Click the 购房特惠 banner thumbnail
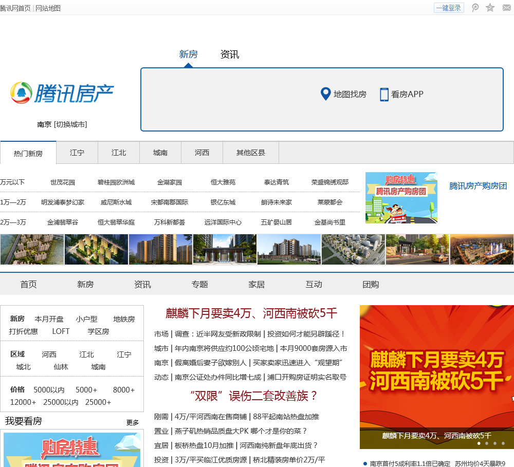Image resolution: width=514 pixels, height=467 pixels. [401, 198]
